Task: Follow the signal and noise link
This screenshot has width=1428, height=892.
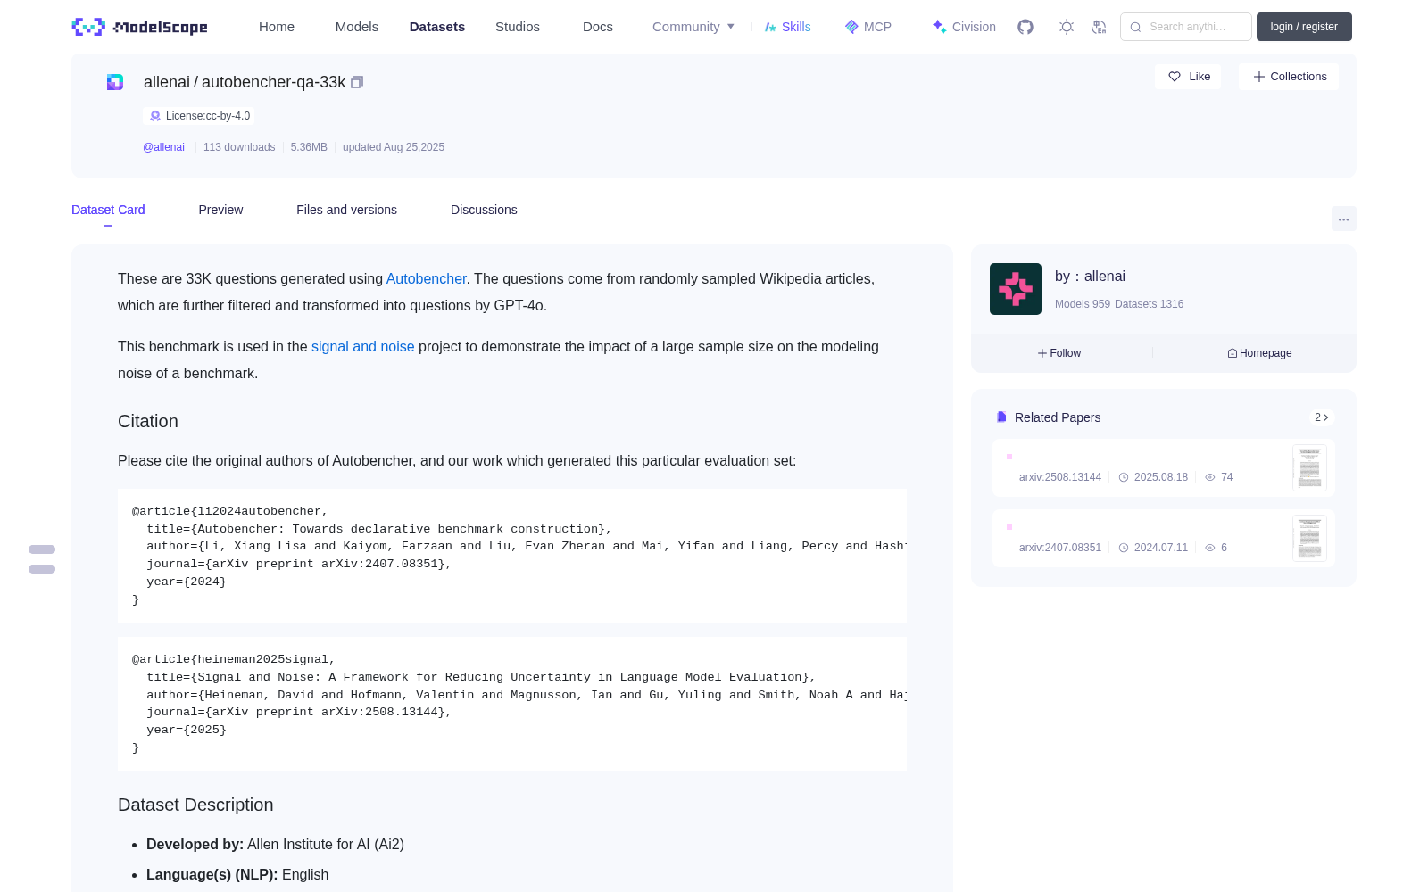Action: (x=363, y=346)
